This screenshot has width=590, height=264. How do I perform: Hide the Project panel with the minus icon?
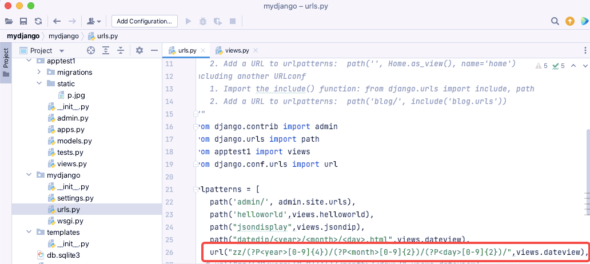coord(154,50)
